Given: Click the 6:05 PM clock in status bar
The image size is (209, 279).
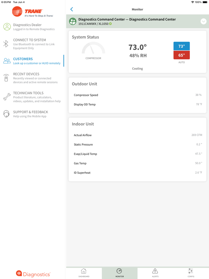Looking at the screenshot, I should [6, 2].
